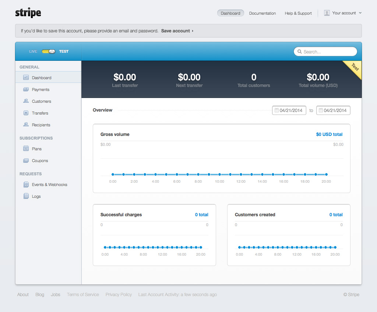Select the Coupons sidebar icon
Image resolution: width=377 pixels, height=312 pixels.
pyautogui.click(x=26, y=161)
